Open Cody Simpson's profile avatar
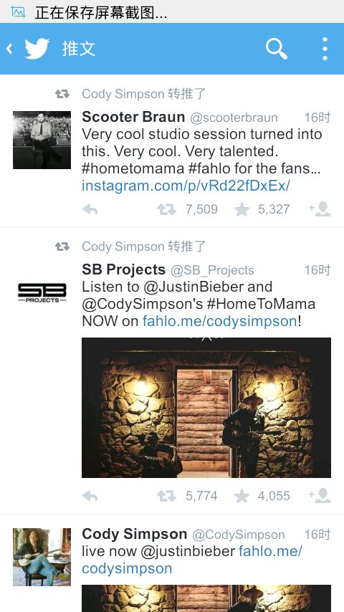The width and height of the screenshot is (344, 612). [42, 557]
